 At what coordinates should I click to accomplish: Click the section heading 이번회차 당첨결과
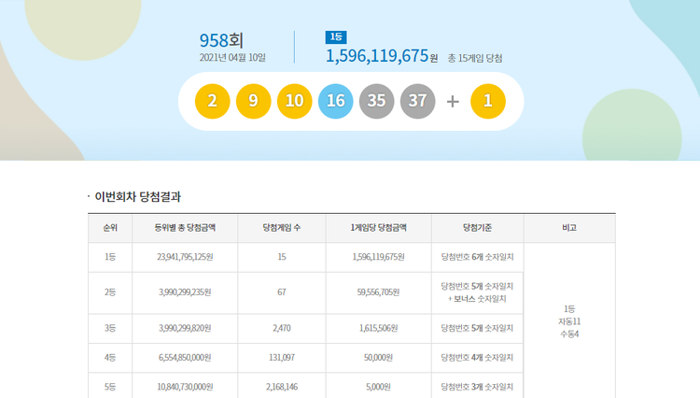click(137, 197)
